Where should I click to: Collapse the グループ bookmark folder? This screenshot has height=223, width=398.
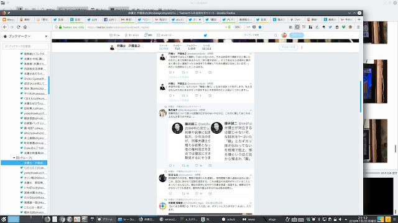click(14, 158)
